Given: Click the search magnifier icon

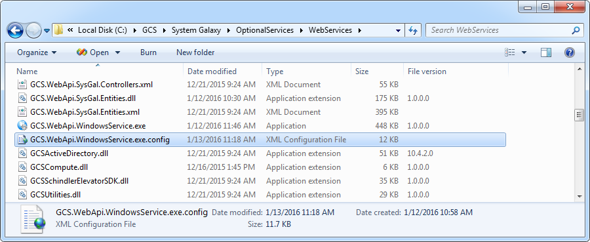Looking at the screenshot, I should (x=576, y=30).
